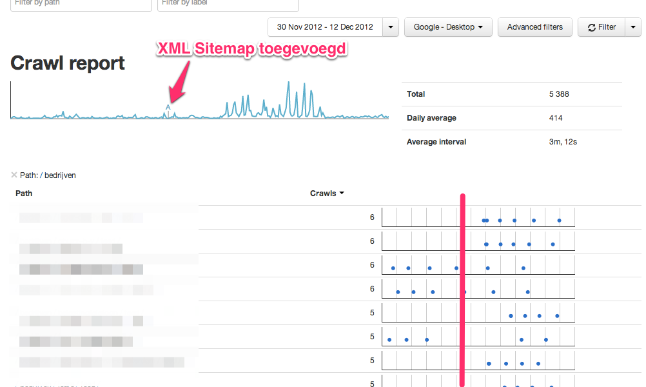Expand the caret next to the date range
This screenshot has height=387, width=646.
(x=391, y=27)
